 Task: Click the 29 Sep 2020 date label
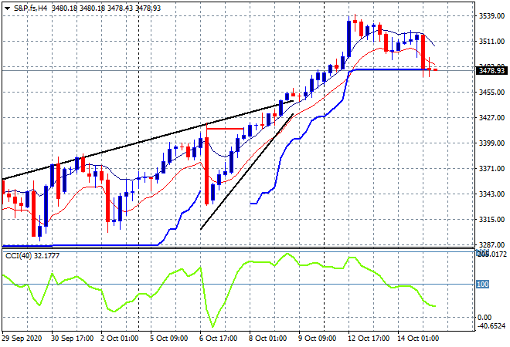(22, 339)
